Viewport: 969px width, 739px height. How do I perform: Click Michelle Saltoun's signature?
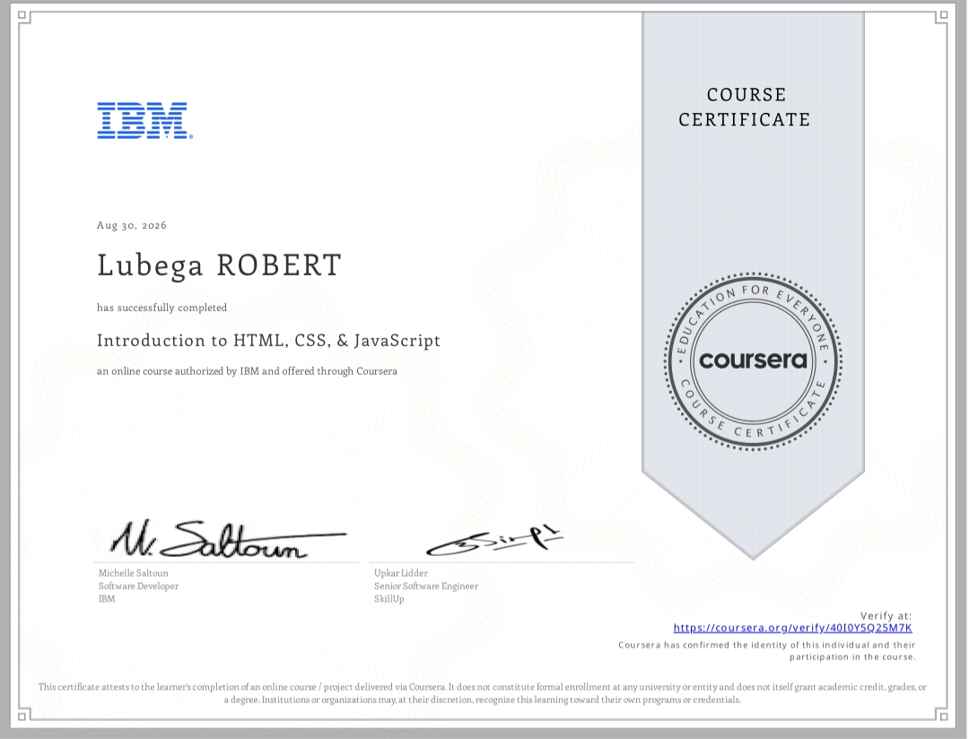[x=229, y=539]
